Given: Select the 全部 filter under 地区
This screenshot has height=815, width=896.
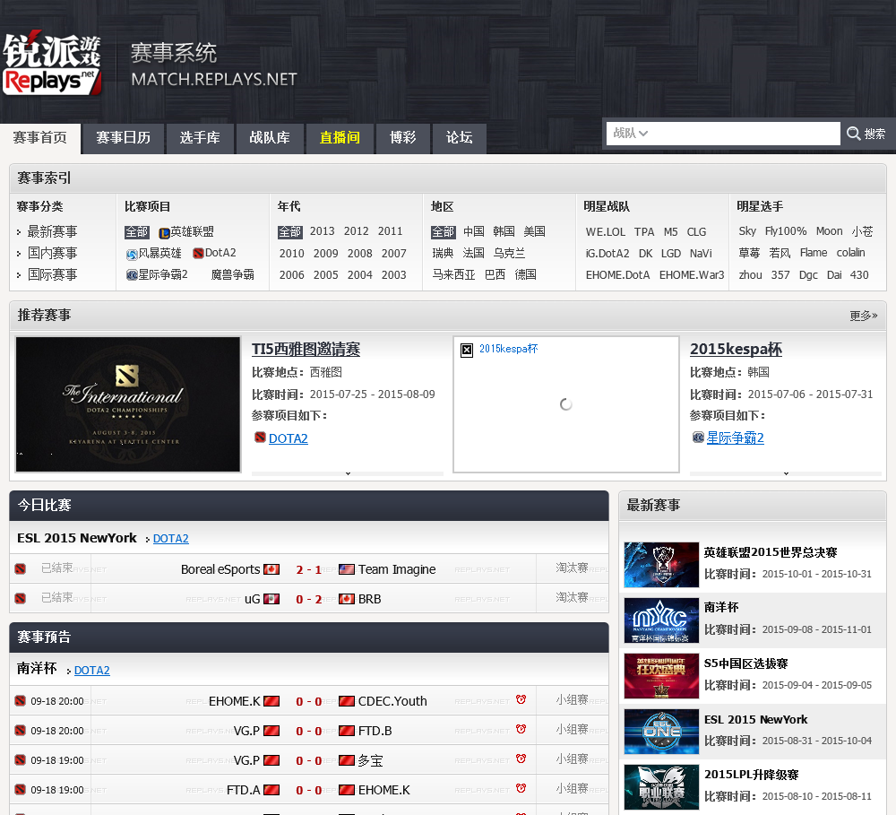Looking at the screenshot, I should (x=443, y=232).
